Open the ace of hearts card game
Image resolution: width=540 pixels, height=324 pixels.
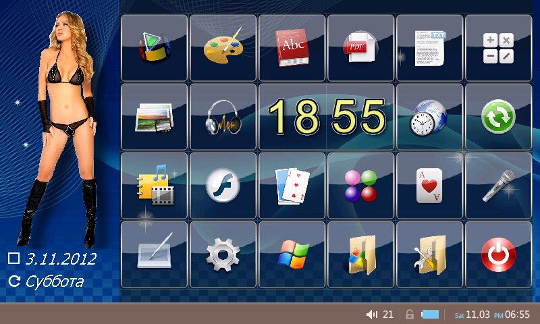pos(430,186)
